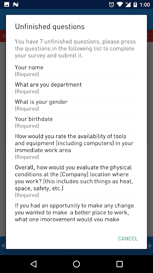Tap the next arrow behind the dialog
Image resolution: width=153 pixels, height=273 pixels.
[149, 246]
